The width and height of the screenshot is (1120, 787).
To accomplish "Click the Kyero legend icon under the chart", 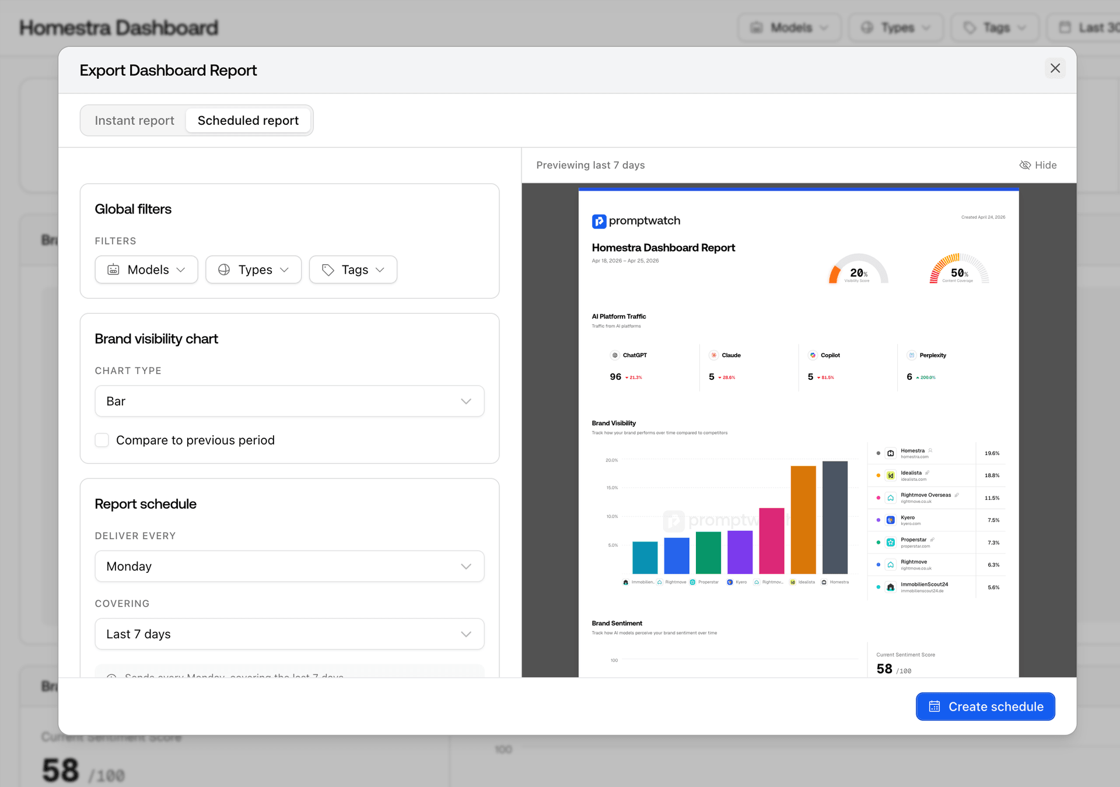I will click(730, 582).
